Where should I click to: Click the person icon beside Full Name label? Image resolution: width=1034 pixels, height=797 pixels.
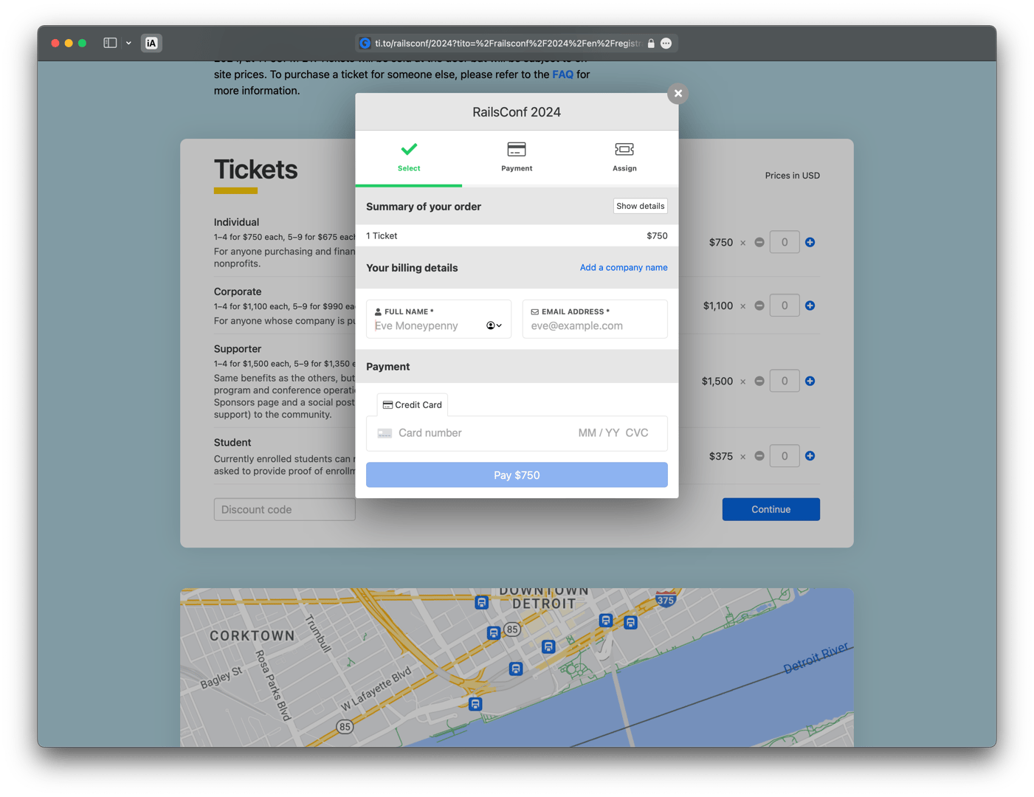[x=378, y=311]
